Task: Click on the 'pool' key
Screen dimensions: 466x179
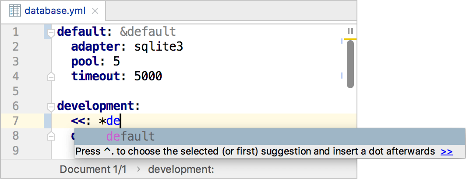Action: tap(86, 62)
